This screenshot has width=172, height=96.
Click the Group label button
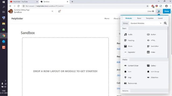[126, 23]
